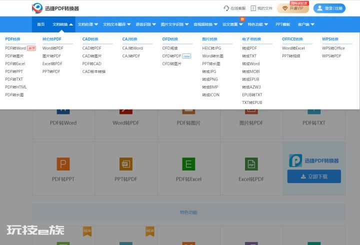Open the PPT模板 menu item

(283, 24)
